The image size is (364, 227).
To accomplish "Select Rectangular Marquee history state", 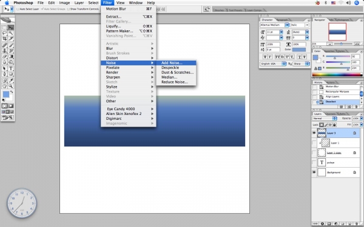I will 338,92.
